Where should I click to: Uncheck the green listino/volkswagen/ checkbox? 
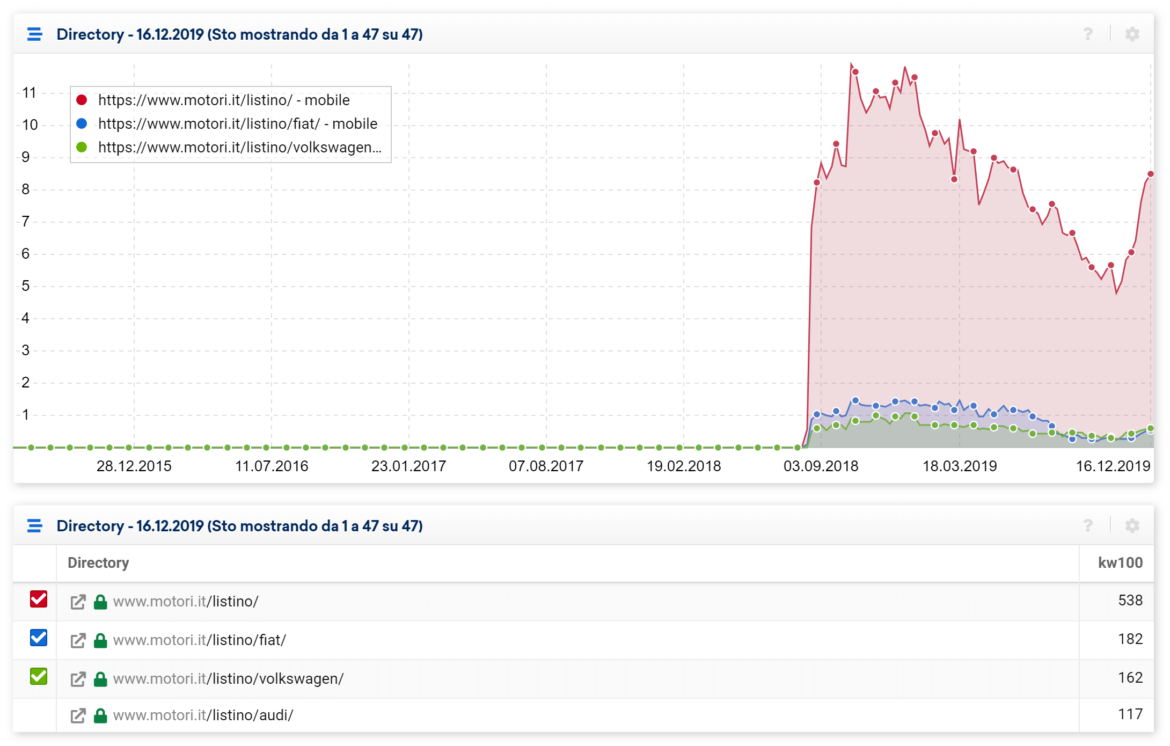[x=39, y=676]
